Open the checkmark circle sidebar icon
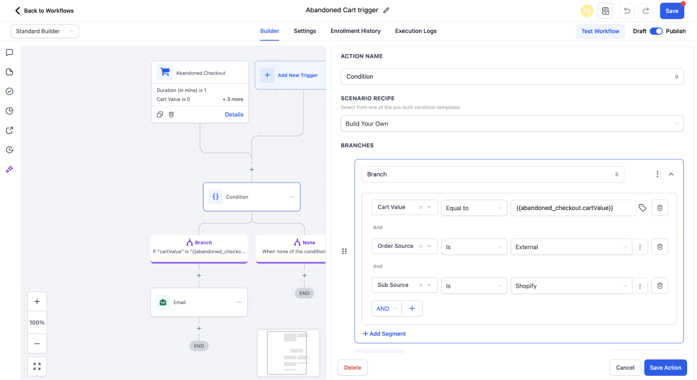This screenshot has height=380, width=697. point(9,91)
